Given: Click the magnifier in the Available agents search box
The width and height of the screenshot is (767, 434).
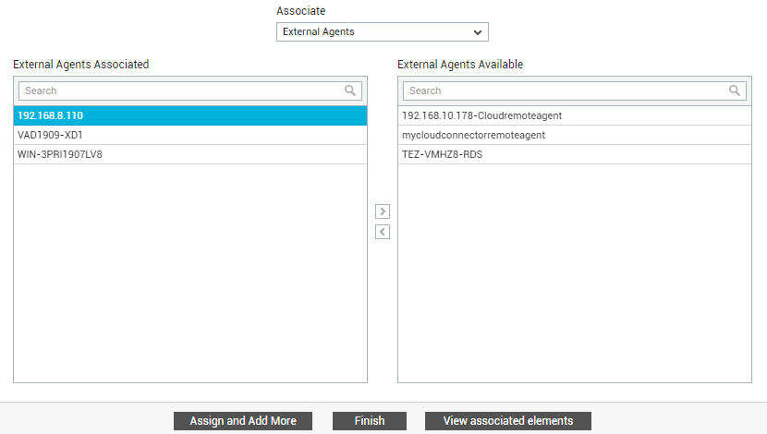Looking at the screenshot, I should (735, 90).
